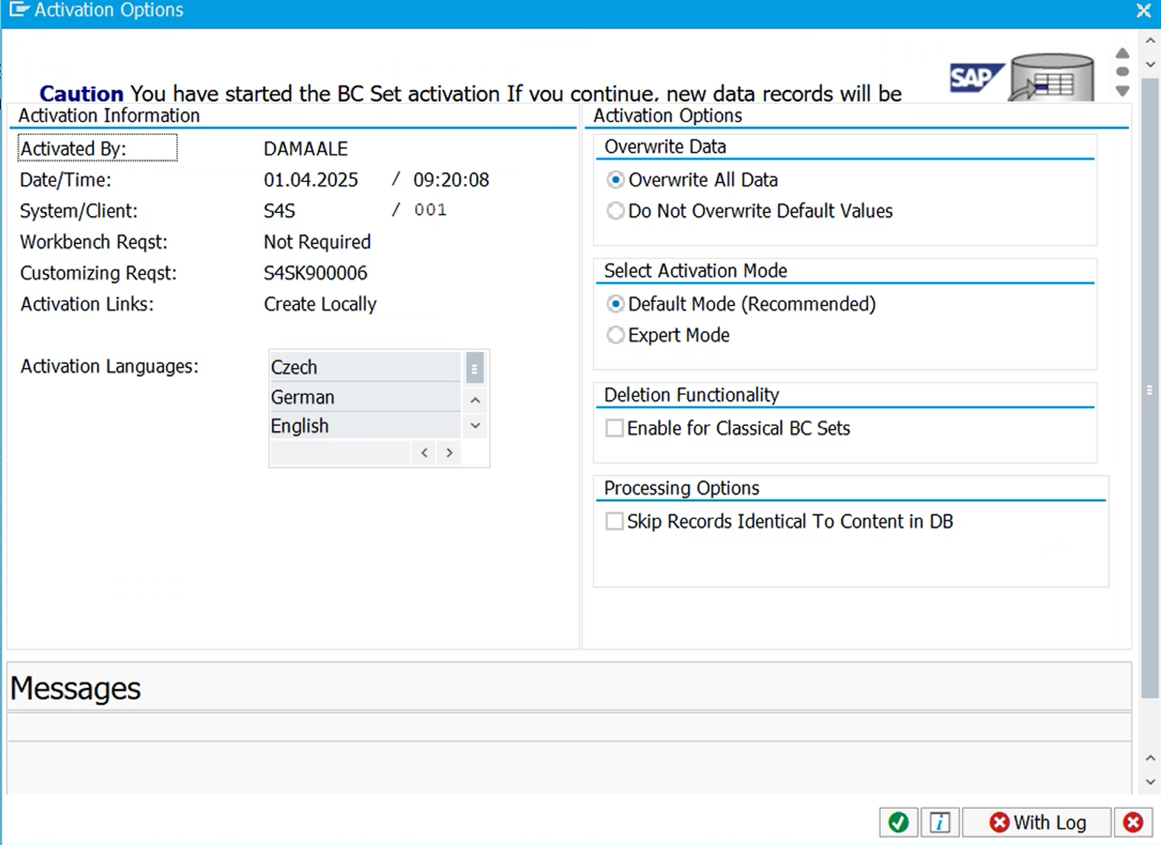Screen dimensions: 1161x845
Task: Click the green checkmark continue button
Action: point(897,822)
